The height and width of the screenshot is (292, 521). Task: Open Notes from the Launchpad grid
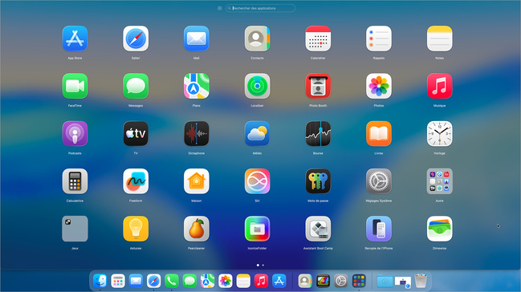[440, 39]
